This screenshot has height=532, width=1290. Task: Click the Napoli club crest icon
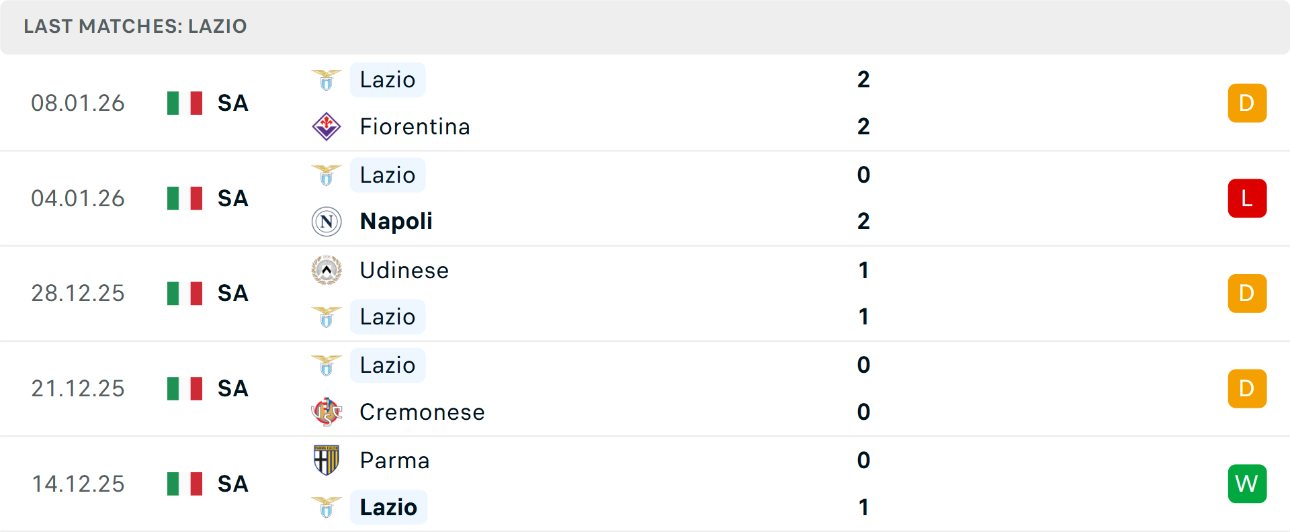coord(327,222)
